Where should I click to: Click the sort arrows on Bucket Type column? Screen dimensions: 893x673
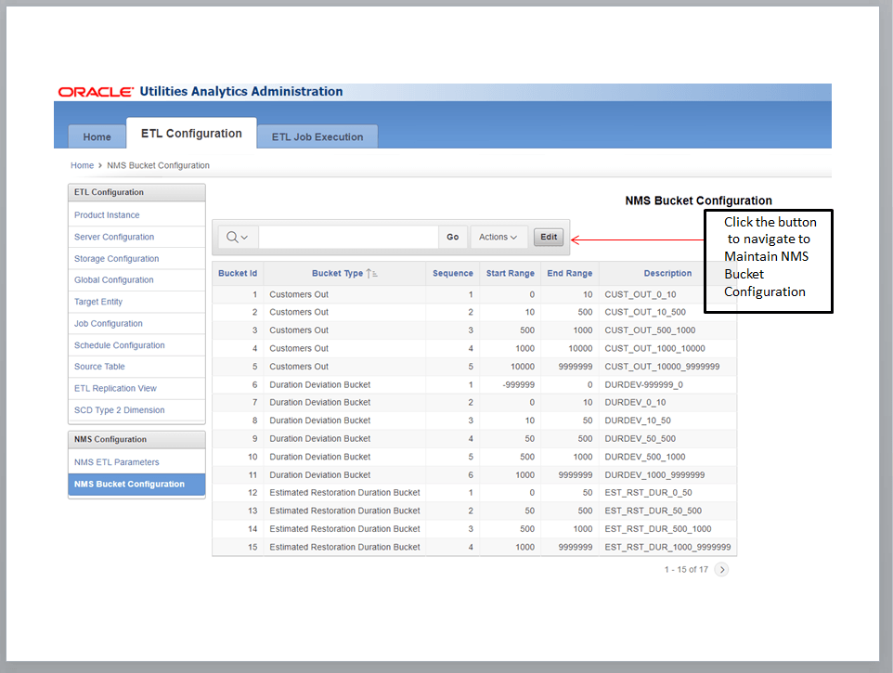[373, 272]
